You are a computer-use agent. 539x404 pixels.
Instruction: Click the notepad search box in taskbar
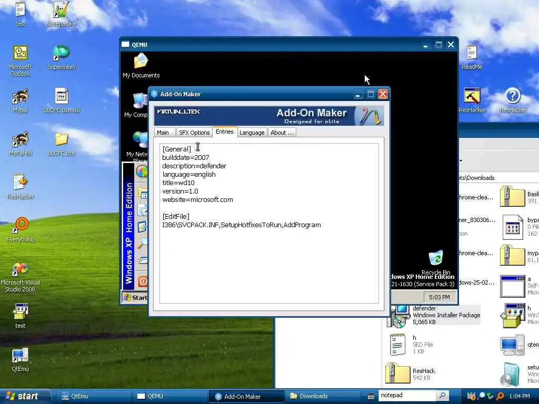click(407, 396)
